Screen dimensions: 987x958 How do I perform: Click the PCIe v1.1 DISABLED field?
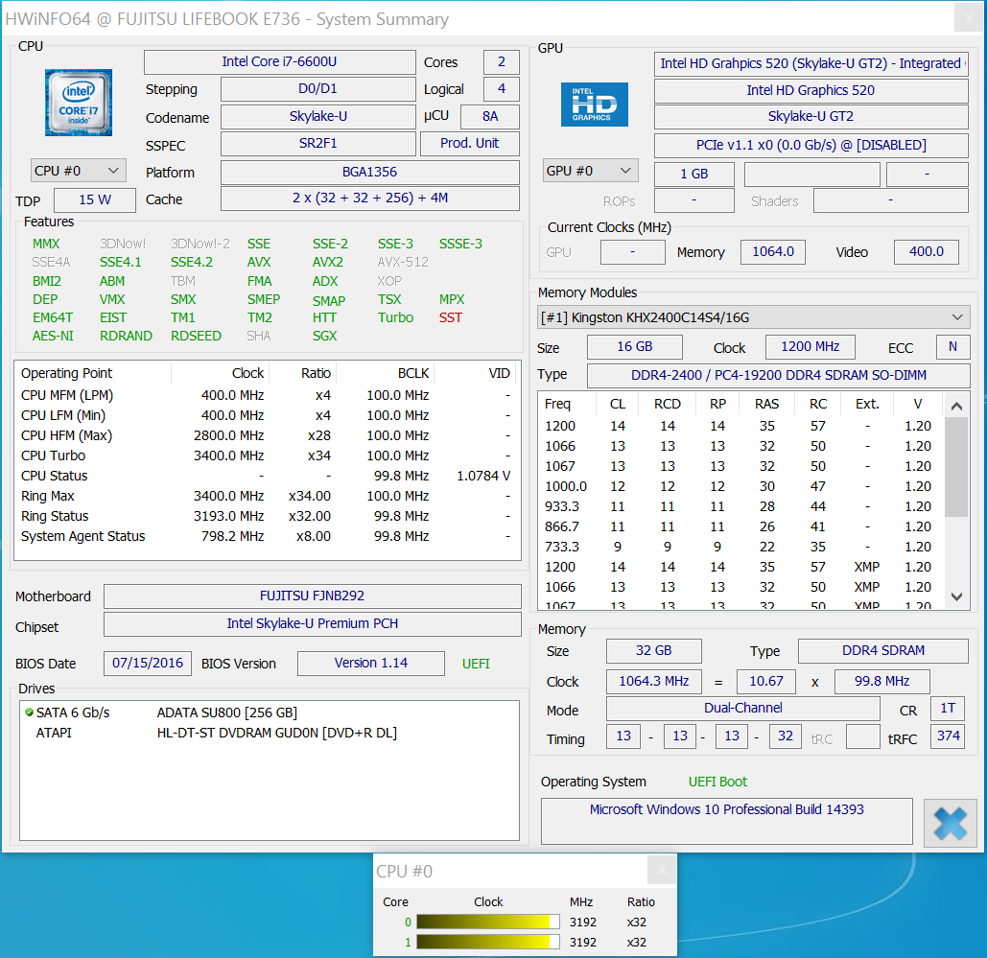811,146
